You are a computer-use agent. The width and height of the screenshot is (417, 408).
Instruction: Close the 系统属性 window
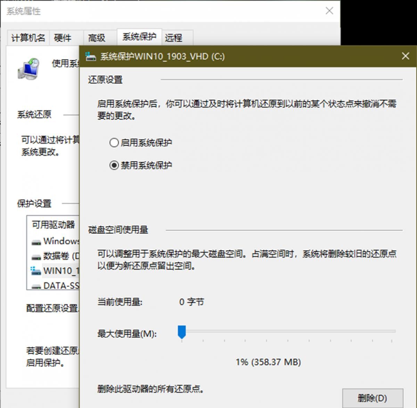329,11
